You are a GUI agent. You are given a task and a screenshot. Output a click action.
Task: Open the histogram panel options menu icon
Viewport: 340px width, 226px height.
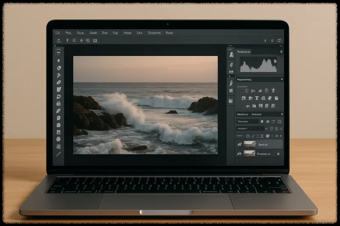(x=281, y=52)
